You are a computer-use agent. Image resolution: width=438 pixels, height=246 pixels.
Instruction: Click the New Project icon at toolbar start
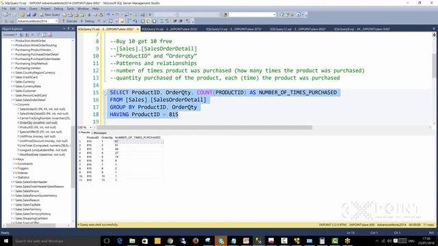click(6, 14)
